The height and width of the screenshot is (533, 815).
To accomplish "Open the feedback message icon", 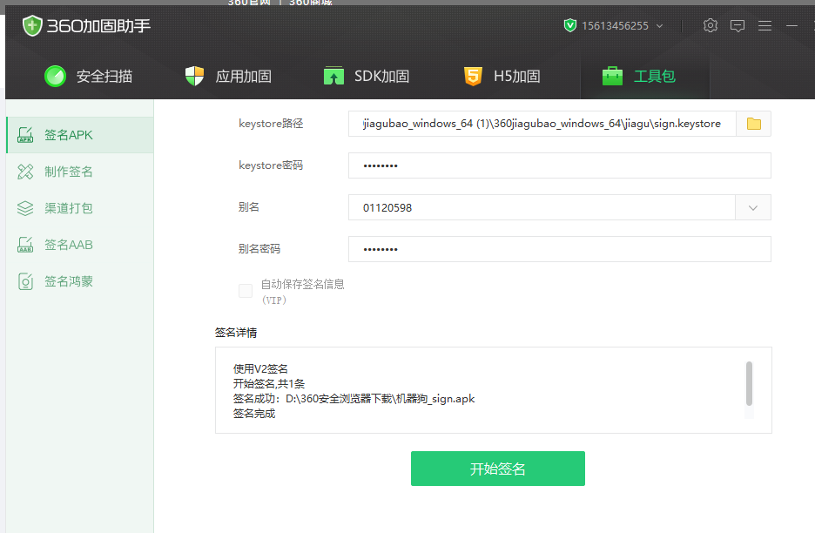I will [x=737, y=25].
